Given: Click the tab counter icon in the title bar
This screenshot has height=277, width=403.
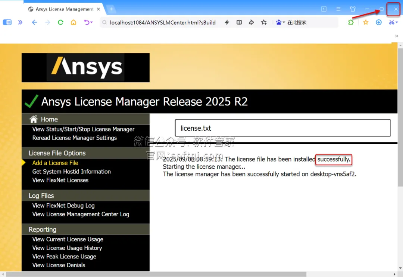Looking at the screenshot, I should (324, 9).
